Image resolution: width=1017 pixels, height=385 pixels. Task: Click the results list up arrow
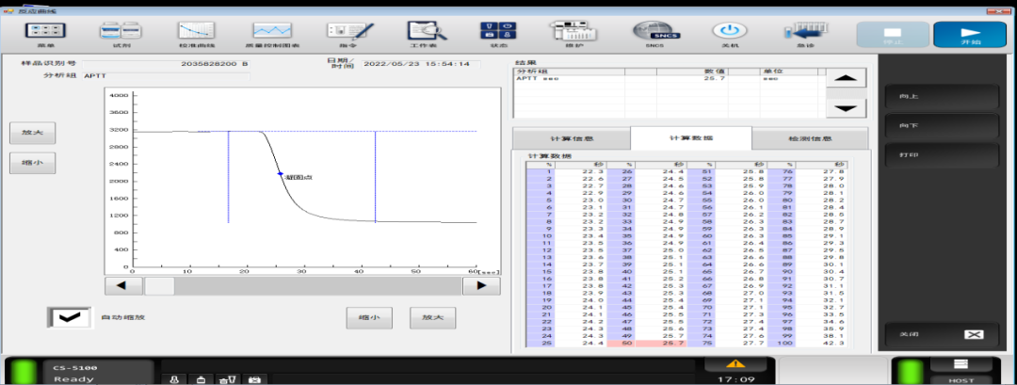[x=847, y=78]
